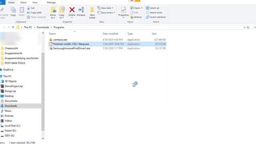
Task: Click This PC in address breadcrumb
Action: (28, 27)
